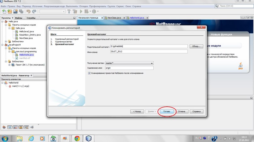Viewport: 254px width, 142px height.
Task: Toggle show static members filter in Navigator
Action: (x=15, y=127)
